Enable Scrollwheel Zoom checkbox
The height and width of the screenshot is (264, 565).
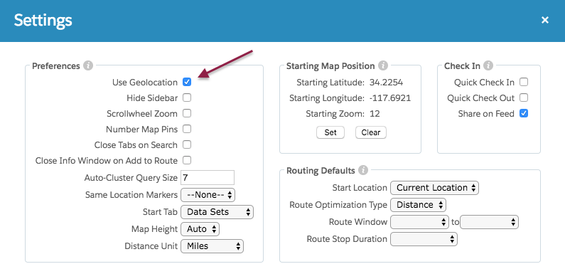pos(187,113)
